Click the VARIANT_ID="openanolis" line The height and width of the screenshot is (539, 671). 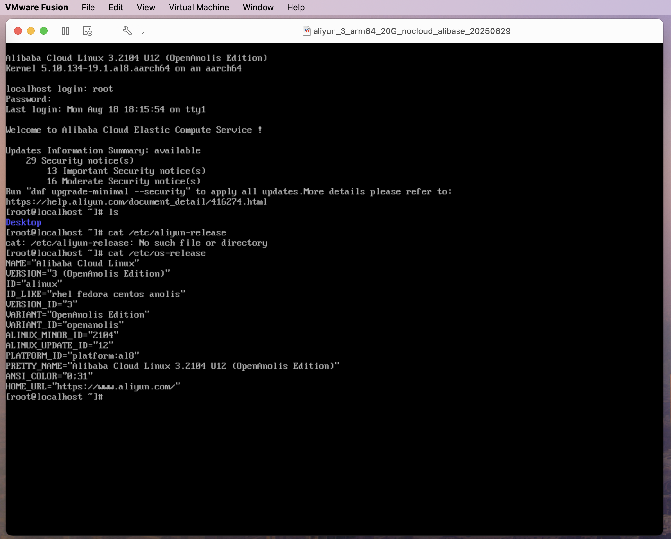65,325
